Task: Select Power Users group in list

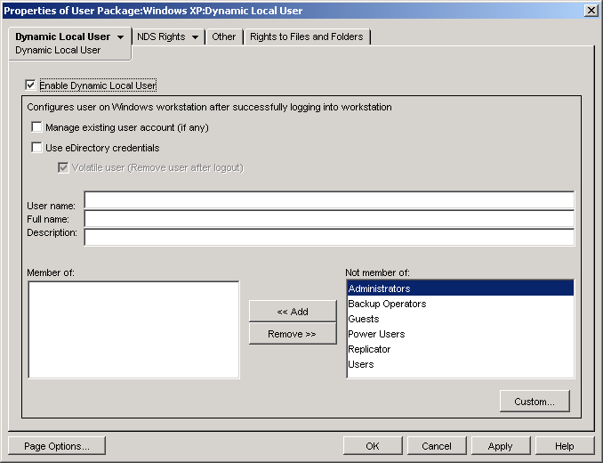Action: [x=461, y=334]
